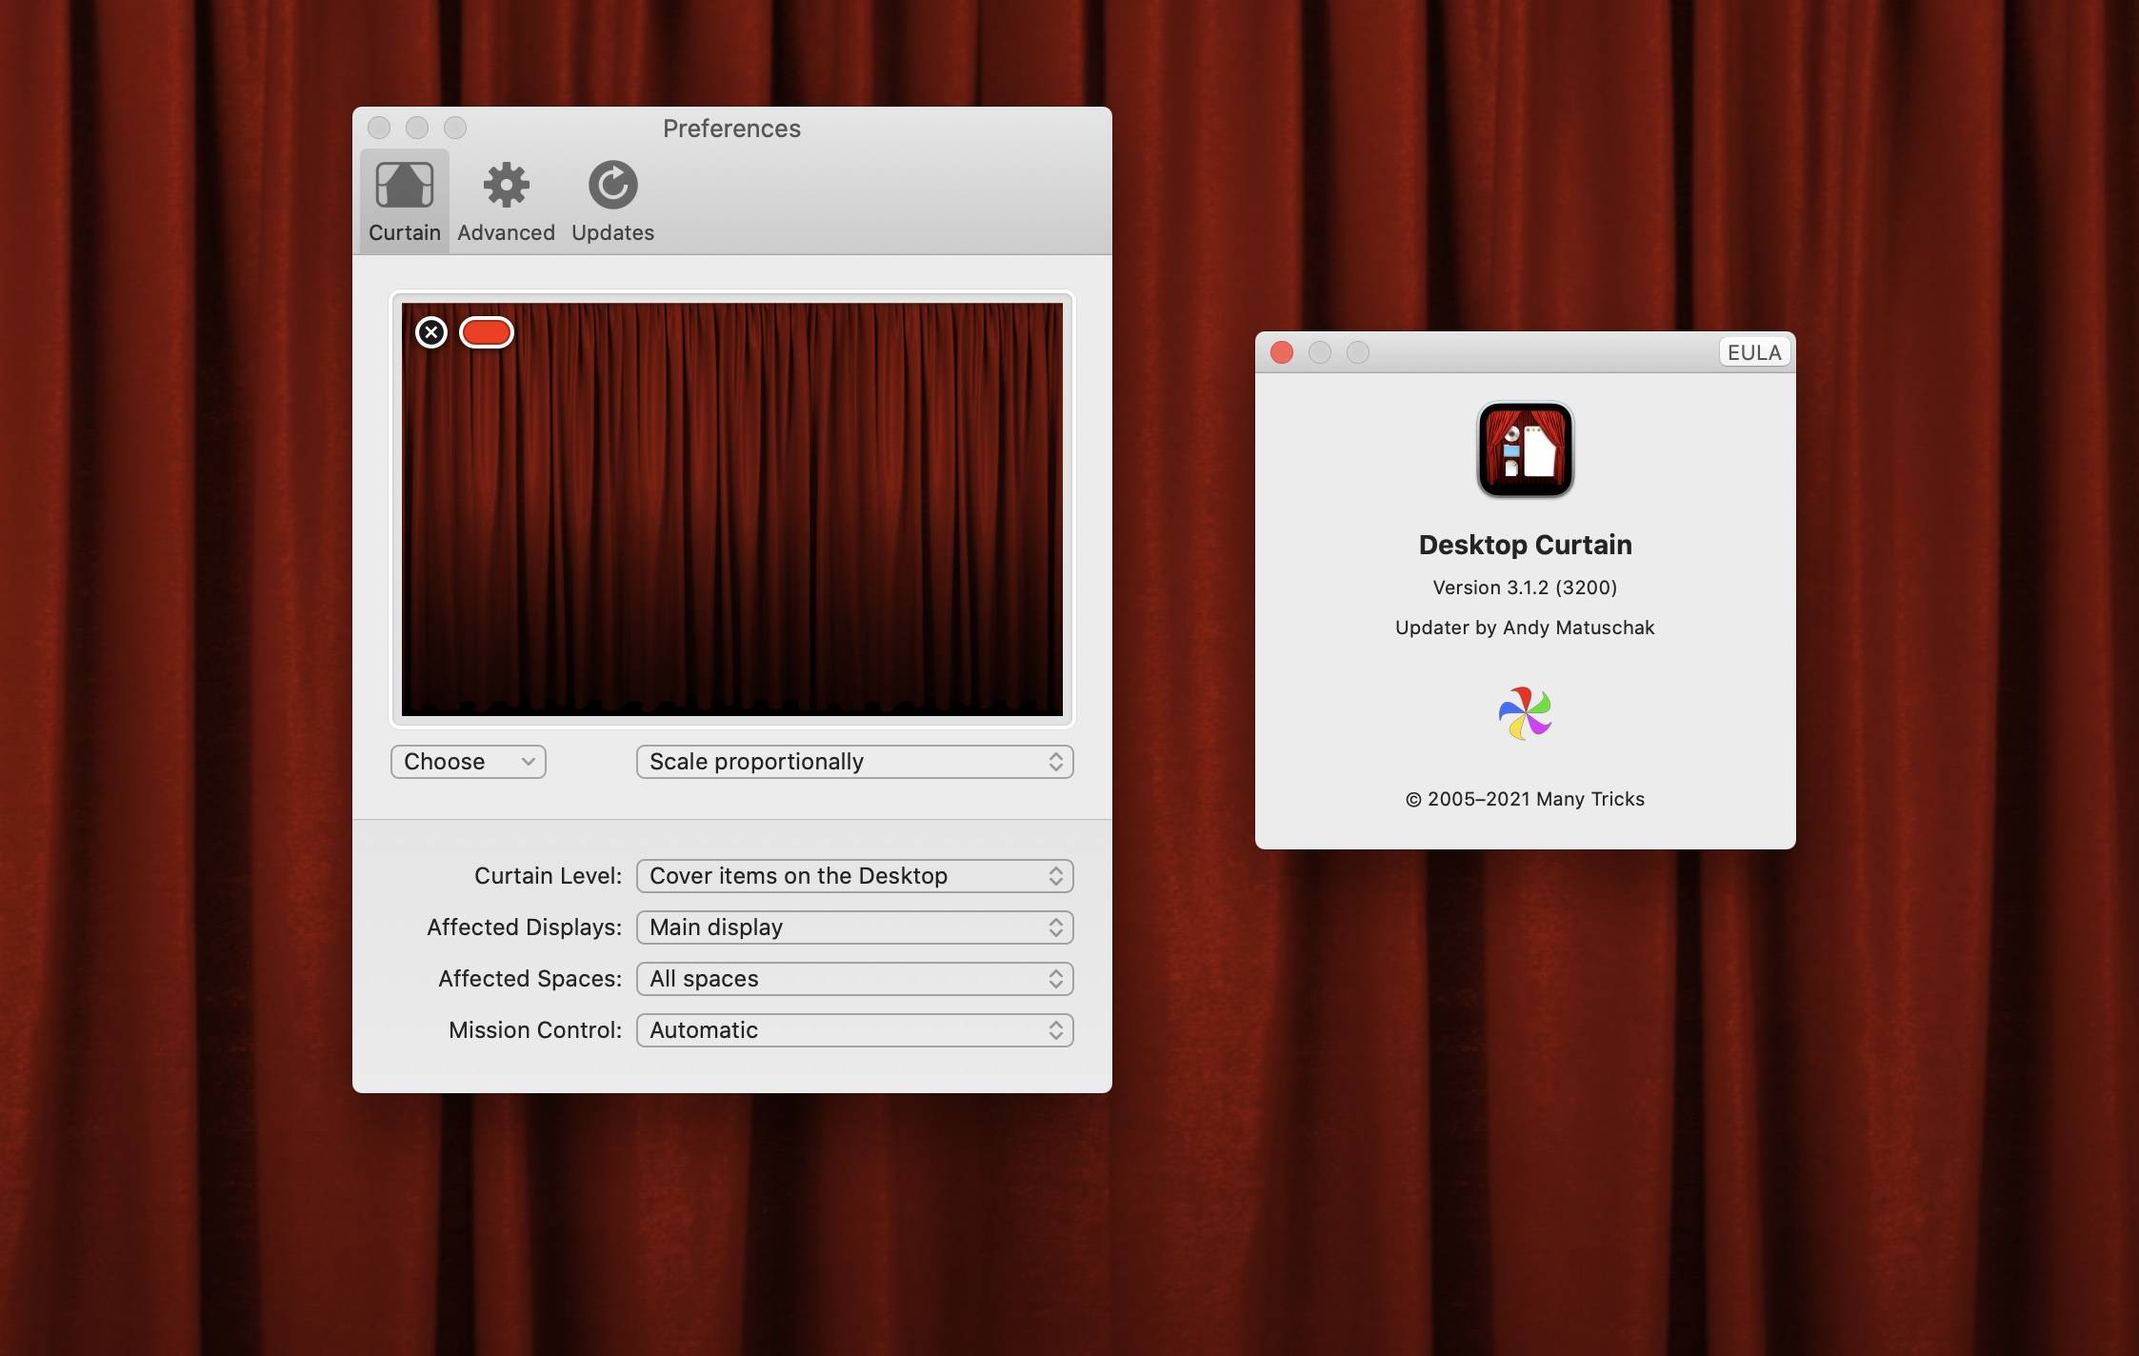This screenshot has height=1356, width=2139.
Task: Switch to the Curtain preferences tab
Action: coord(405,202)
